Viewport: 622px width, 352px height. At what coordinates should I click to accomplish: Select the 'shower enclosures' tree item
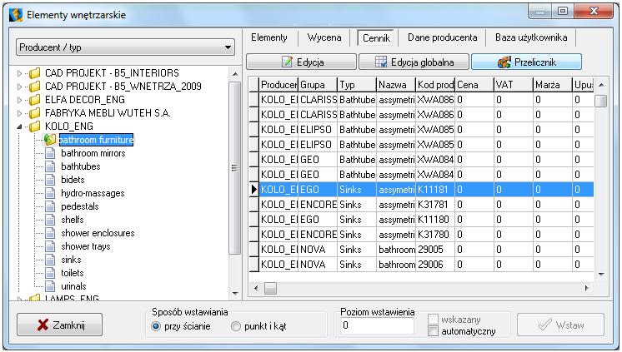[x=98, y=233]
